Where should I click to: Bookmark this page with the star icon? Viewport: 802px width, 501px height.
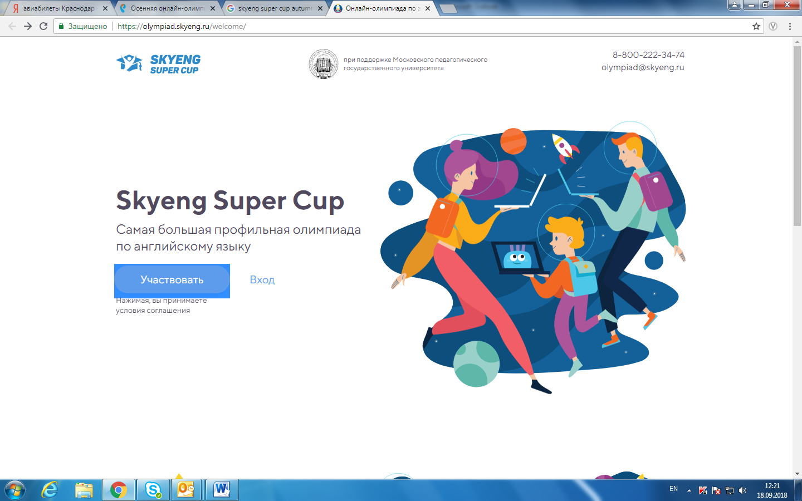click(756, 26)
